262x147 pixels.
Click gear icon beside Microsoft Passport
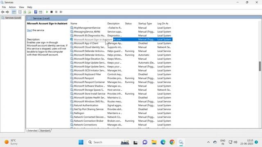(x=72, y=78)
